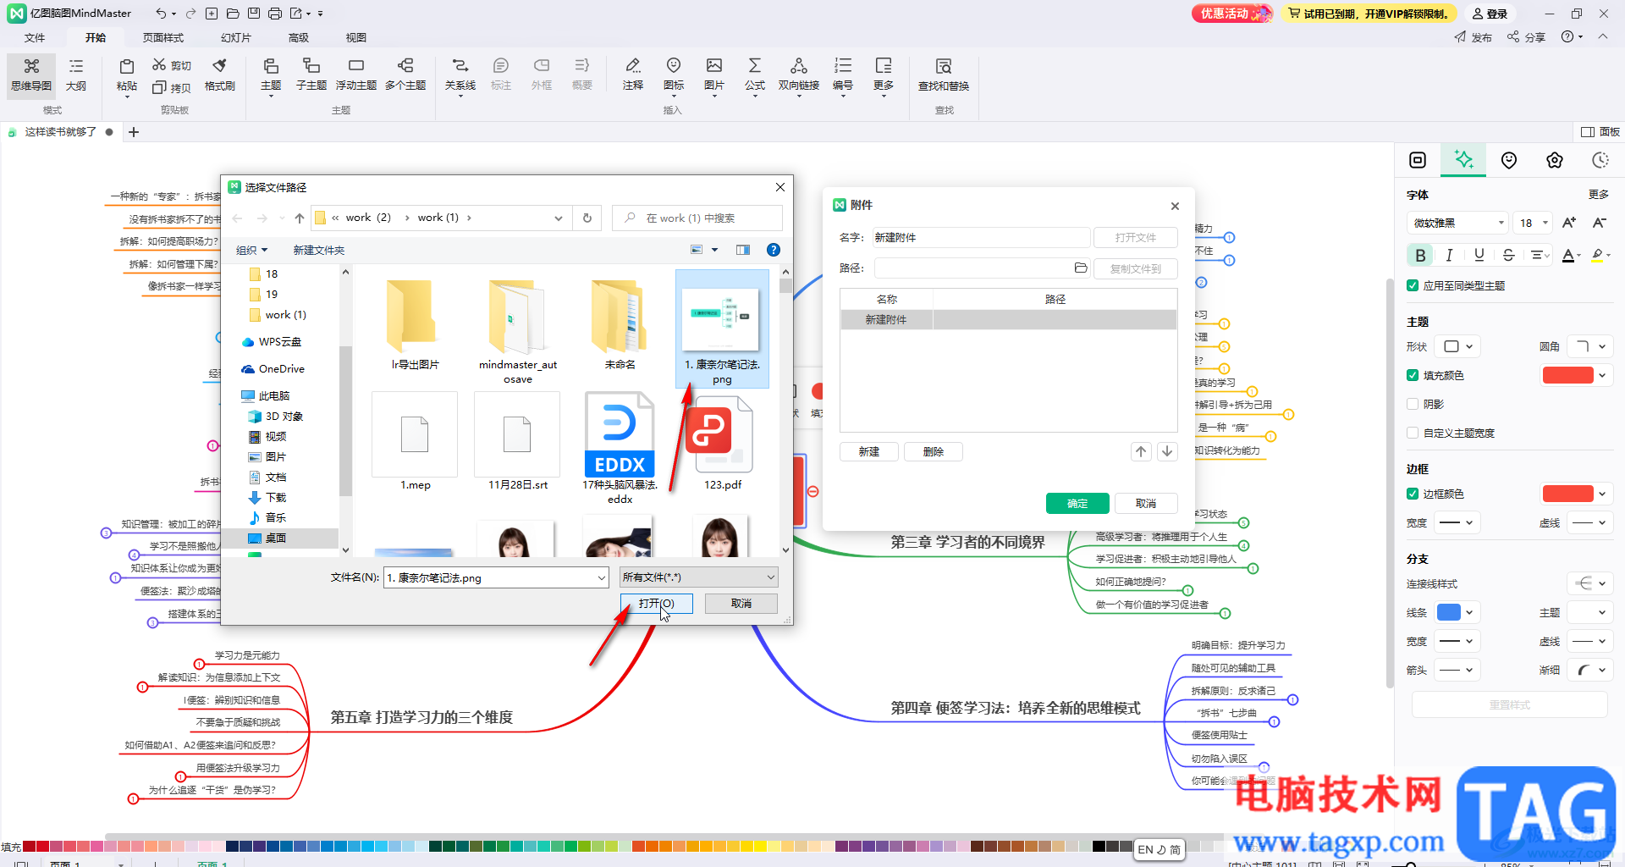Click 取消 in the file dialog
The width and height of the screenshot is (1625, 867).
pos(741,603)
